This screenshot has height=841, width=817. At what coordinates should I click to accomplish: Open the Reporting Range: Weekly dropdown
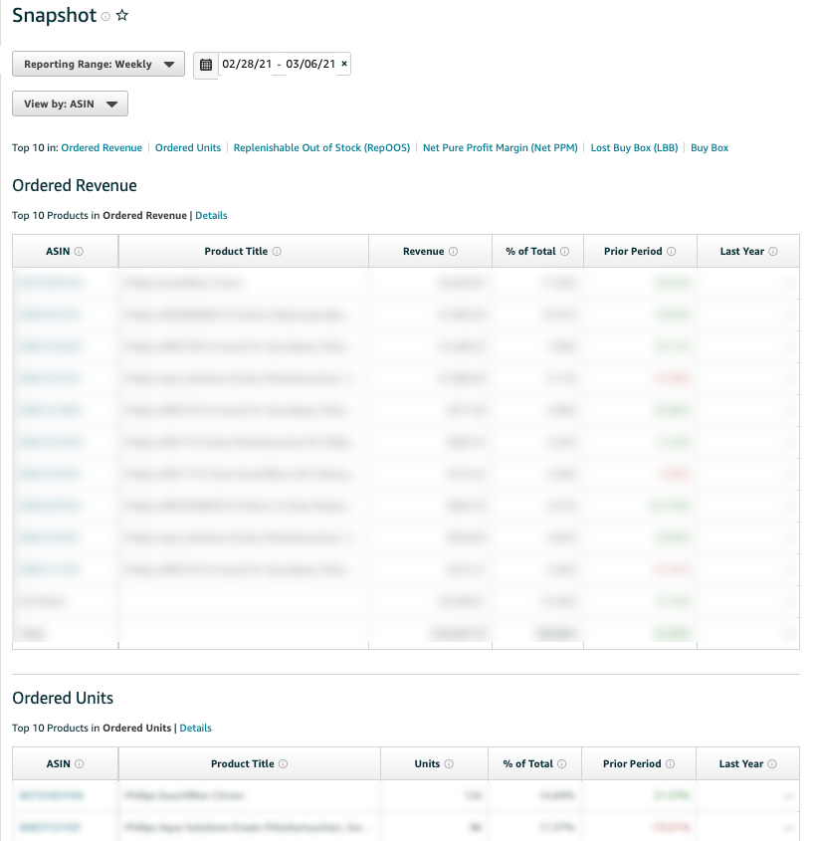98,63
